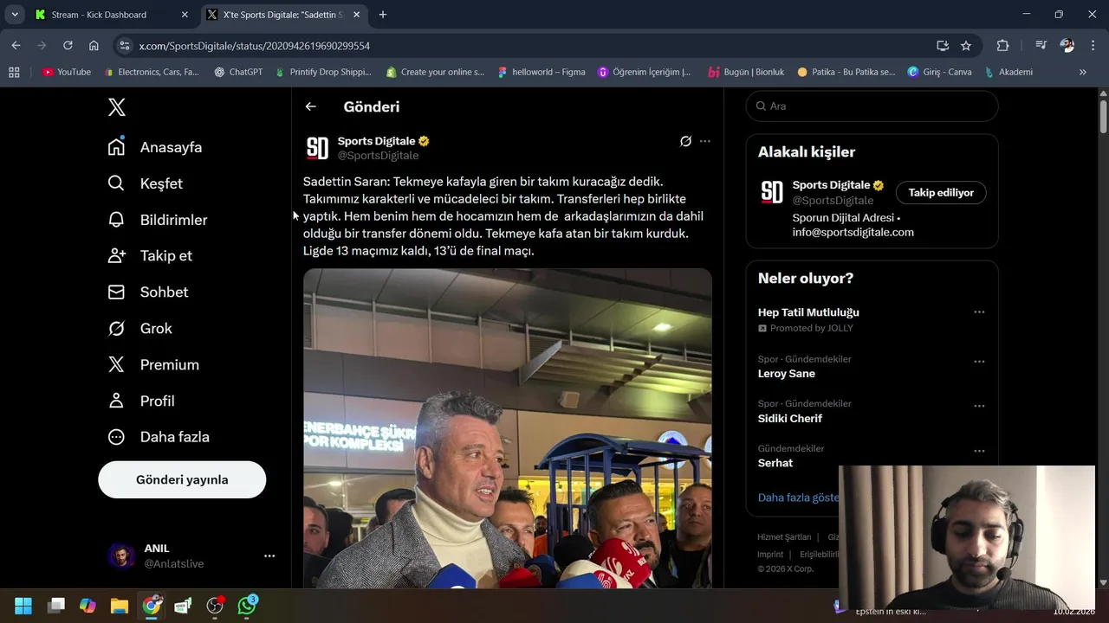Open the media control icon in toolbar
The width and height of the screenshot is (1109, 623).
[x=1041, y=46]
